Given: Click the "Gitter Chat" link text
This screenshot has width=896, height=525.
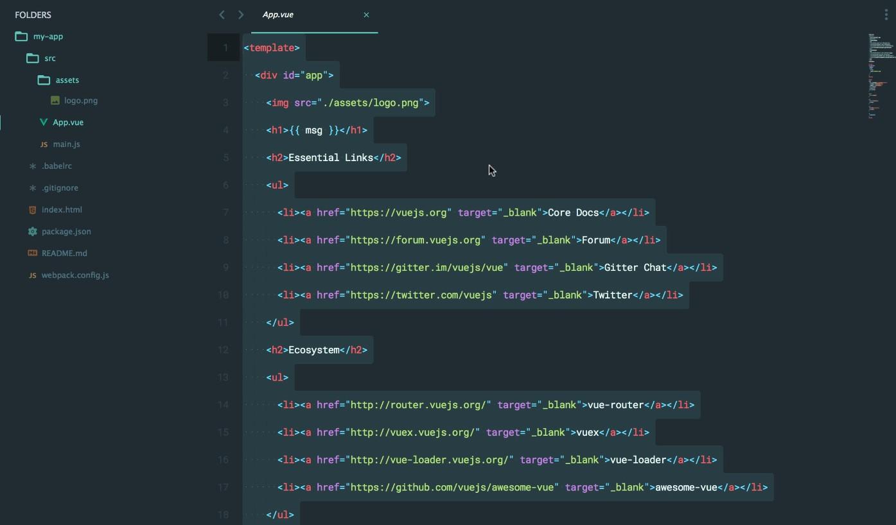Looking at the screenshot, I should (635, 268).
